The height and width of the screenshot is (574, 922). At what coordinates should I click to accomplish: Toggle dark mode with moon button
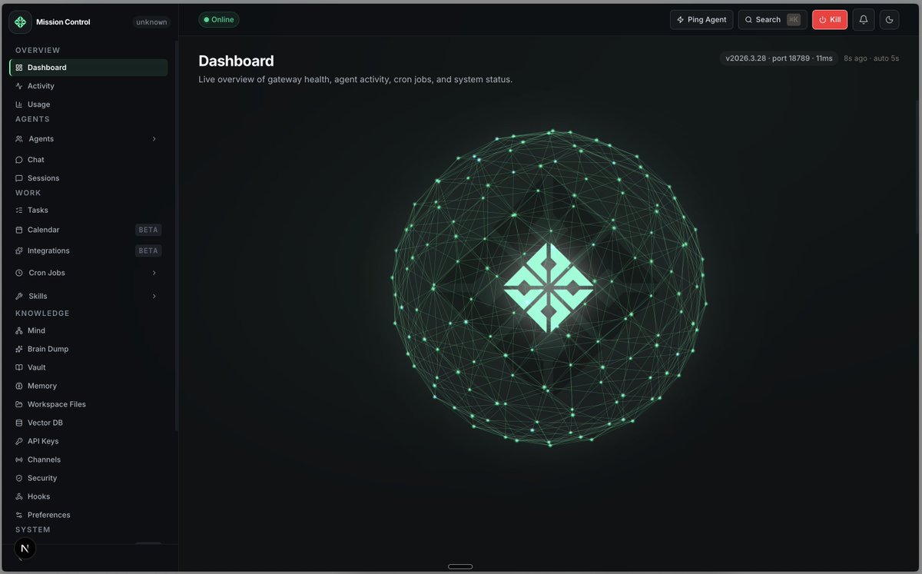[889, 20]
